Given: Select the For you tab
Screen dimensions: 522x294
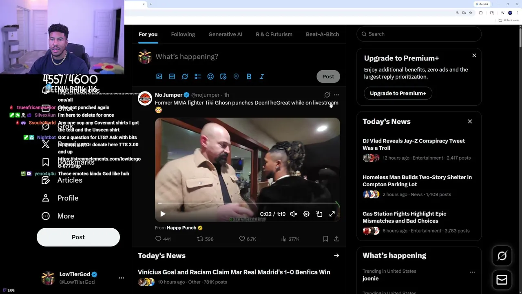Looking at the screenshot, I should [148, 34].
